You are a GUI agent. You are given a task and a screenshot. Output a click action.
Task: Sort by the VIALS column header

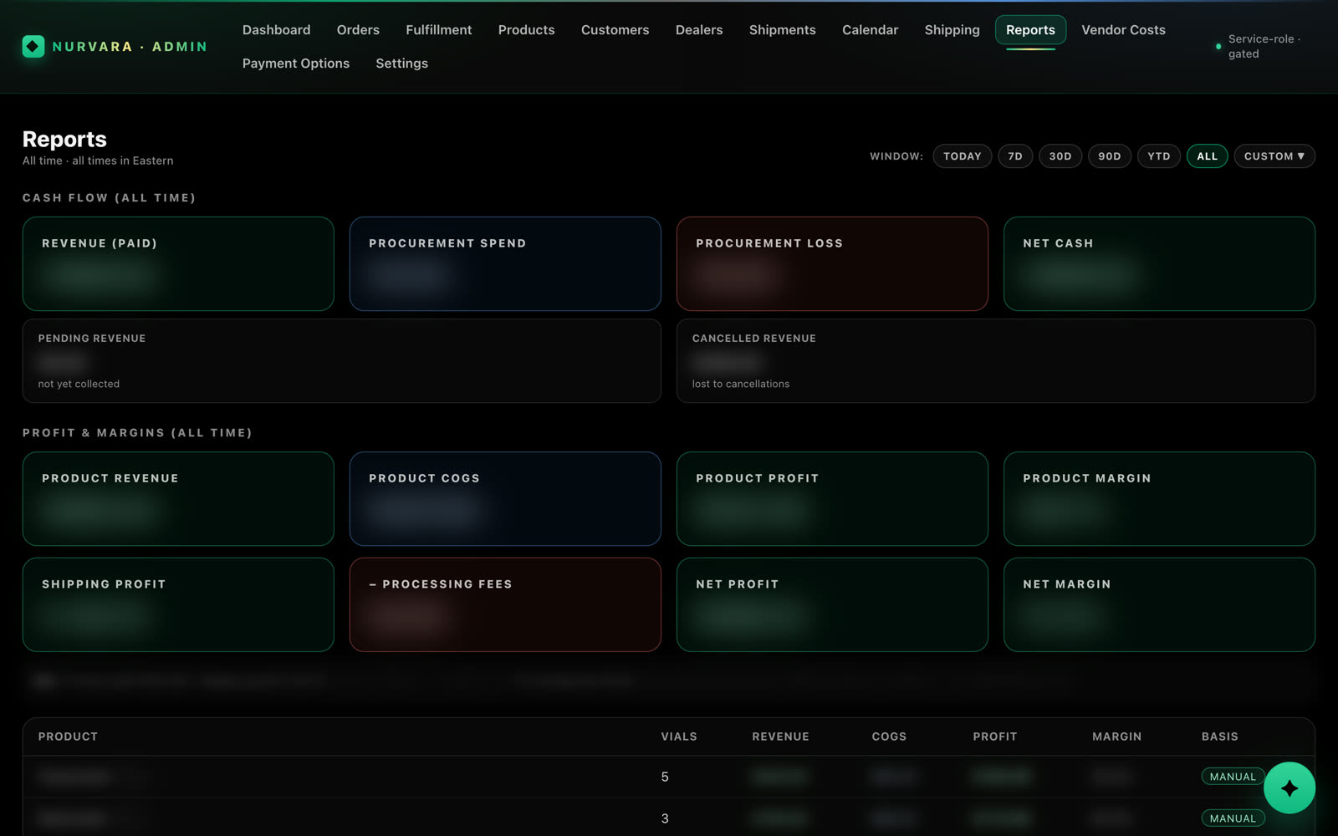pyautogui.click(x=679, y=737)
